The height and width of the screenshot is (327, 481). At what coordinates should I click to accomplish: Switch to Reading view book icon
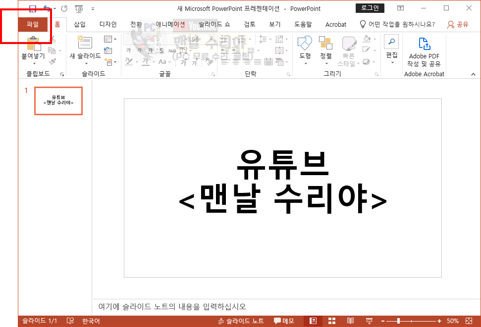pyautogui.click(x=350, y=321)
